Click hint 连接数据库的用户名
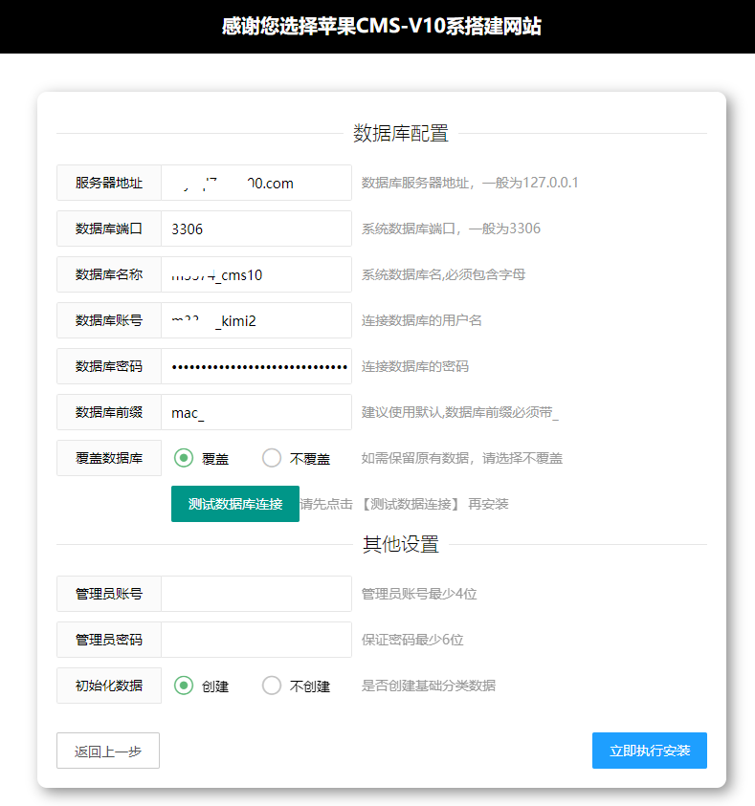Screen dimensions: 755x806 click(x=421, y=320)
